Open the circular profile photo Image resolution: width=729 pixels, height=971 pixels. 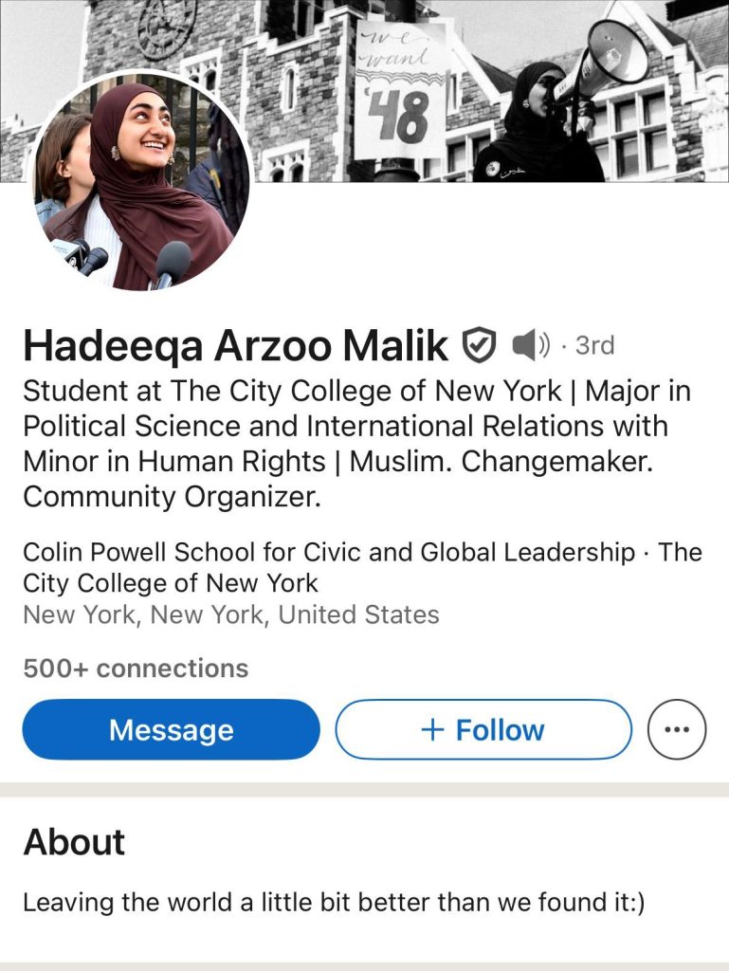pos(142,179)
